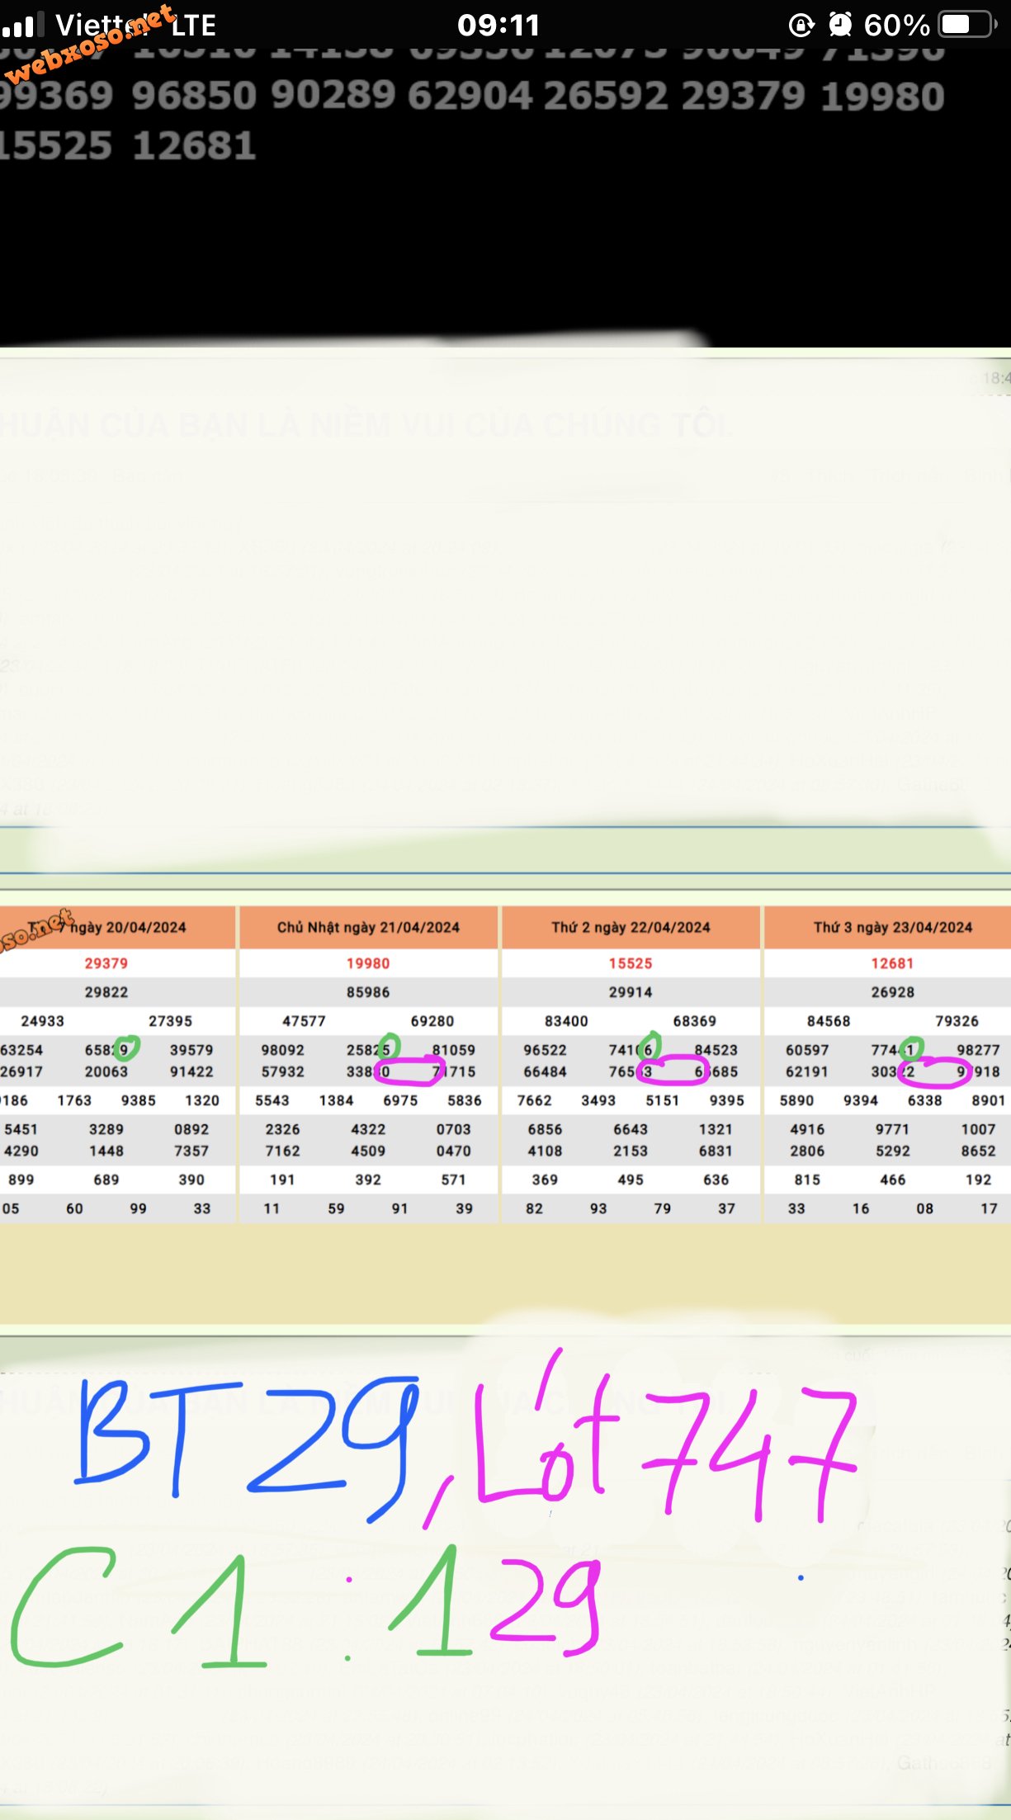Click number 85986 in the Chủ Nhật column

pyautogui.click(x=368, y=992)
